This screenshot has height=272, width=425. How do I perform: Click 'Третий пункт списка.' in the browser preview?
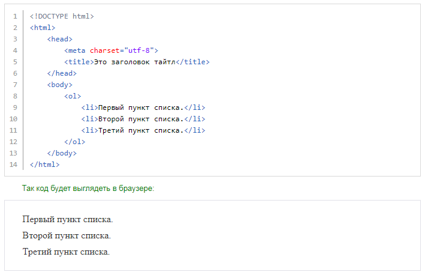pos(66,252)
